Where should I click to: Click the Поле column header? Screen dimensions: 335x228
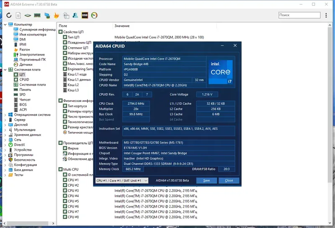pyautogui.click(x=63, y=26)
